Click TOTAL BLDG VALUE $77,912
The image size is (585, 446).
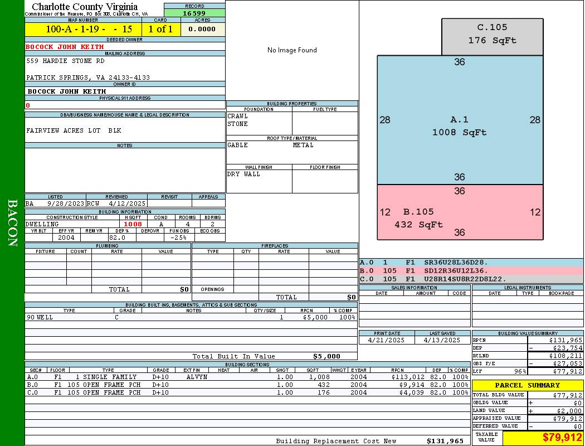point(568,395)
